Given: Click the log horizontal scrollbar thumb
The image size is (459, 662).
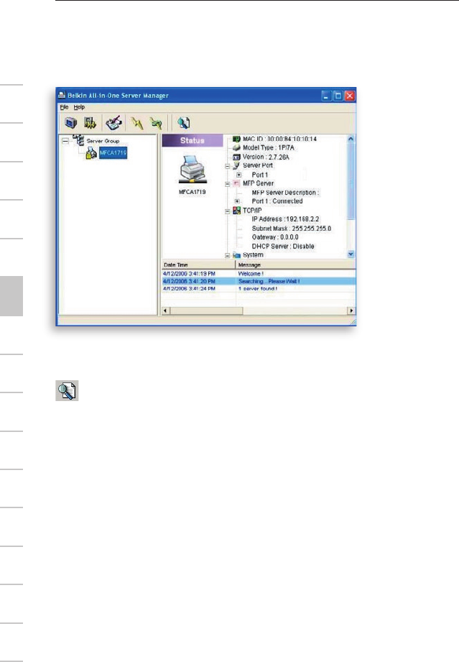Looking at the screenshot, I should tap(206, 311).
